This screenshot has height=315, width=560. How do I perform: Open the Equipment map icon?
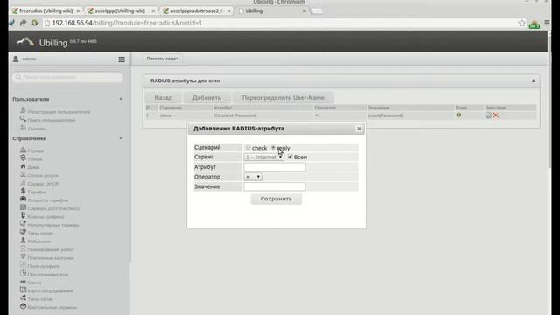click(24, 290)
